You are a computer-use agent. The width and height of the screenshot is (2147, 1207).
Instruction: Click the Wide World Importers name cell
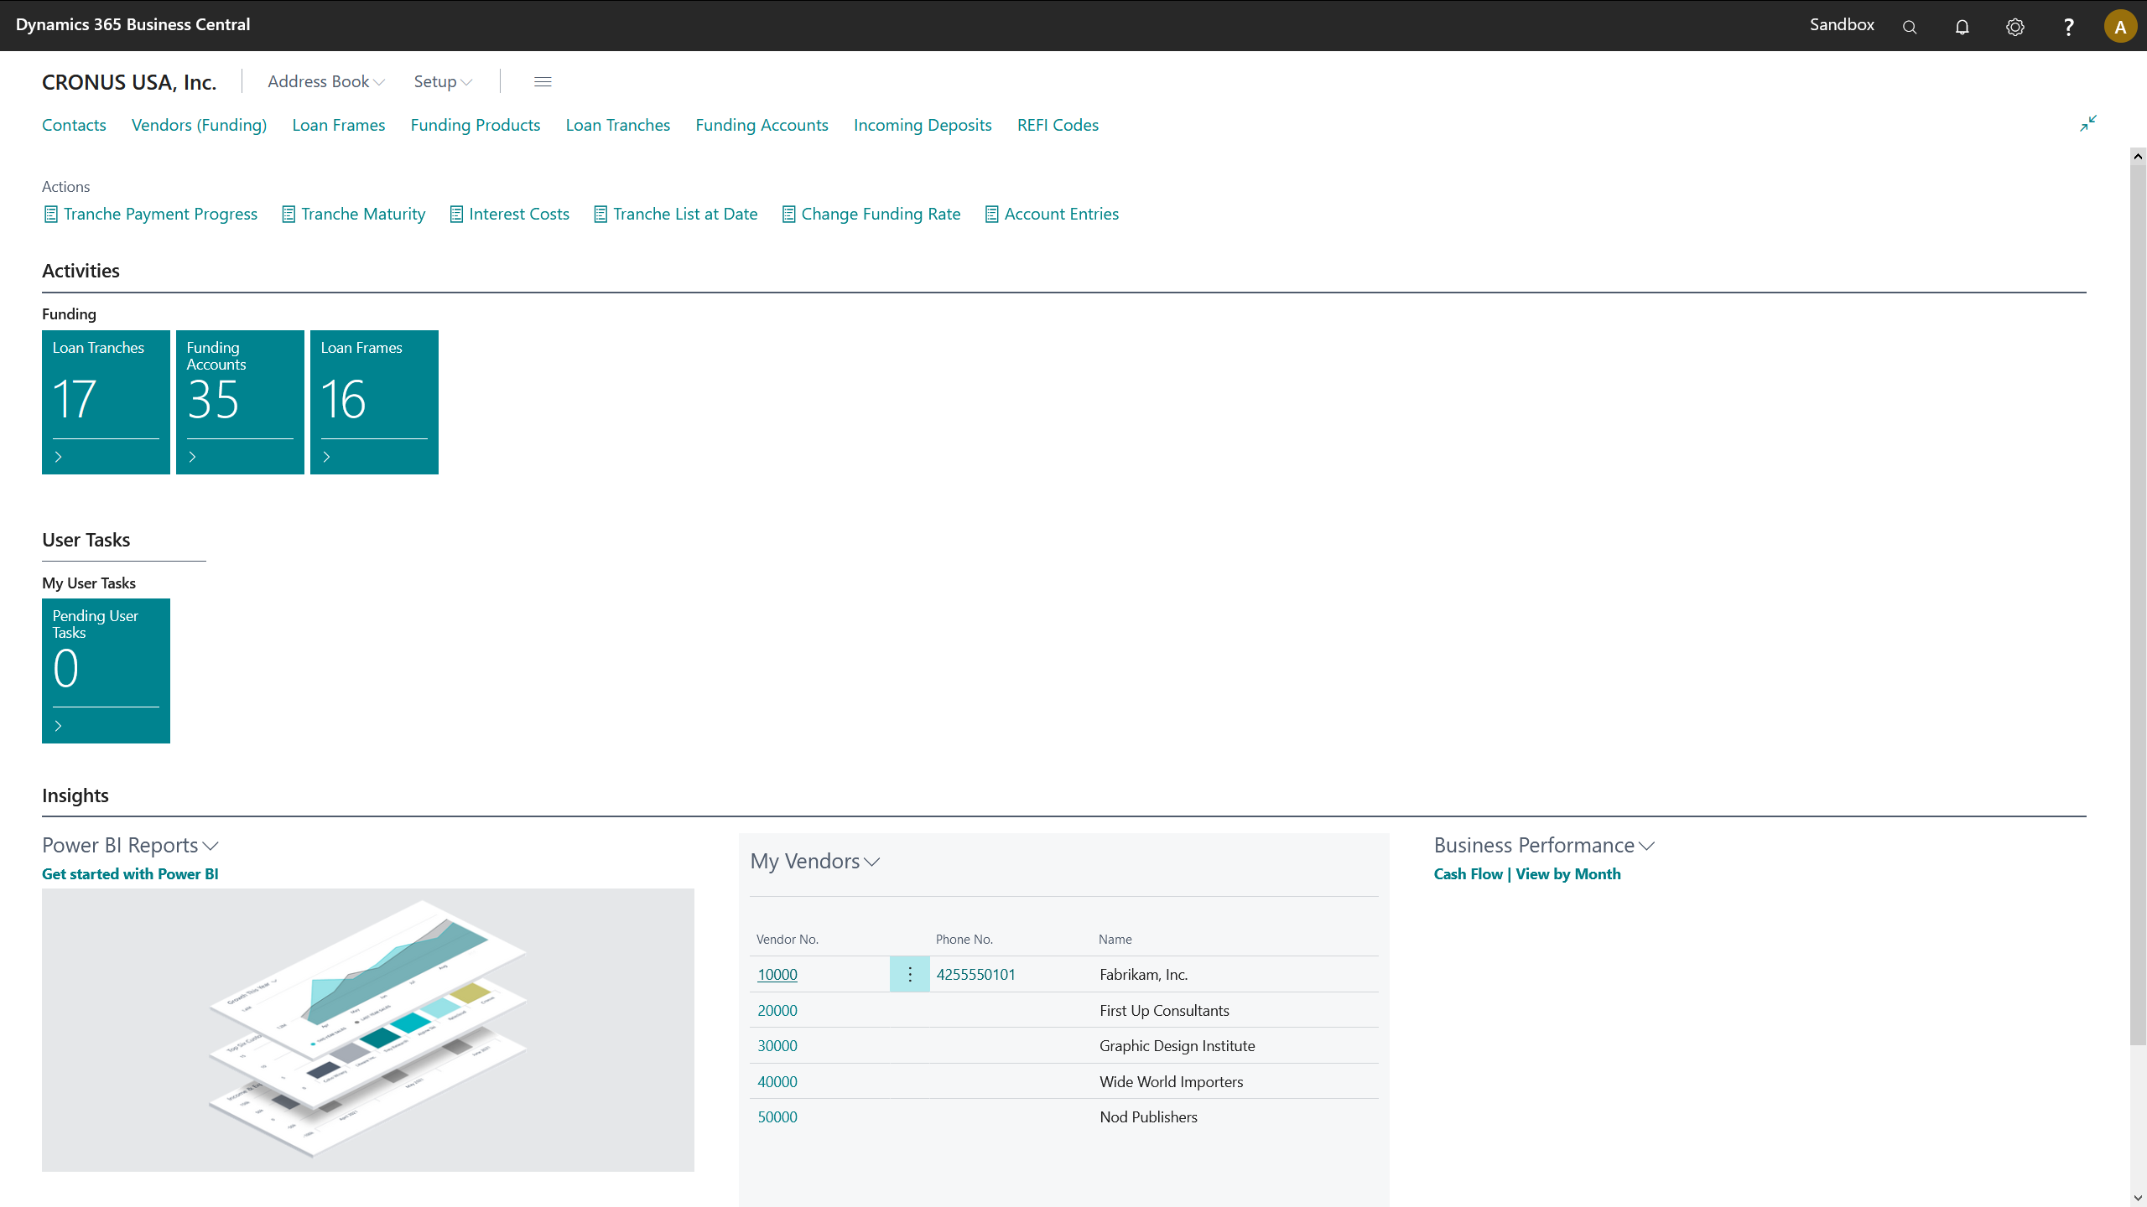click(1172, 1082)
